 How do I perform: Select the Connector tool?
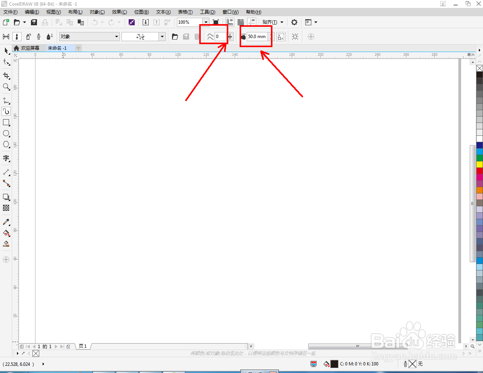click(x=6, y=183)
